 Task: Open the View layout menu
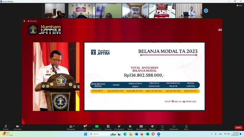(x=239, y=5)
